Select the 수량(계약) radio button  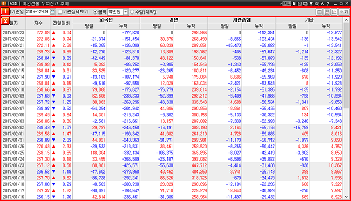[x=132, y=12]
